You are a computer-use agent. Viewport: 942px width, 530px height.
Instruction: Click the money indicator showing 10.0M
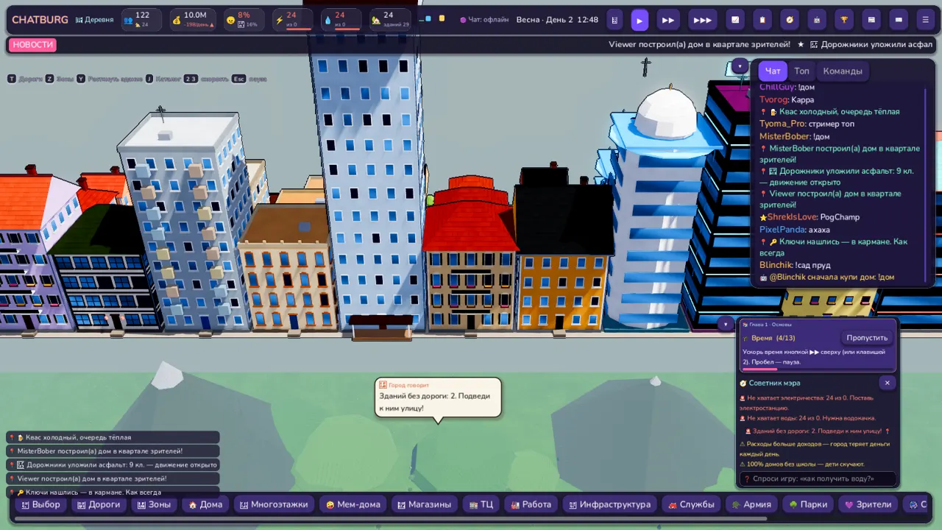[x=194, y=20]
